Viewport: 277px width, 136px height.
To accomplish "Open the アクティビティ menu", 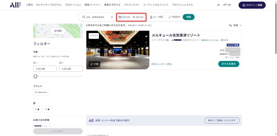I will [132, 5].
